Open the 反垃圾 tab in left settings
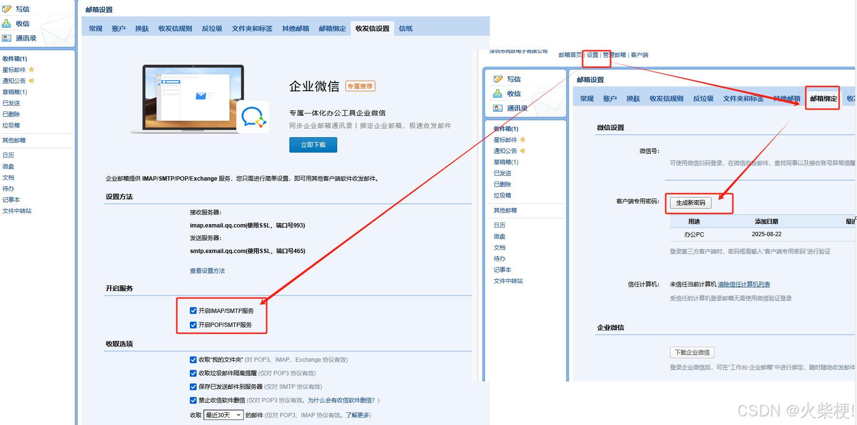Viewport: 857px width, 425px height. (x=212, y=28)
